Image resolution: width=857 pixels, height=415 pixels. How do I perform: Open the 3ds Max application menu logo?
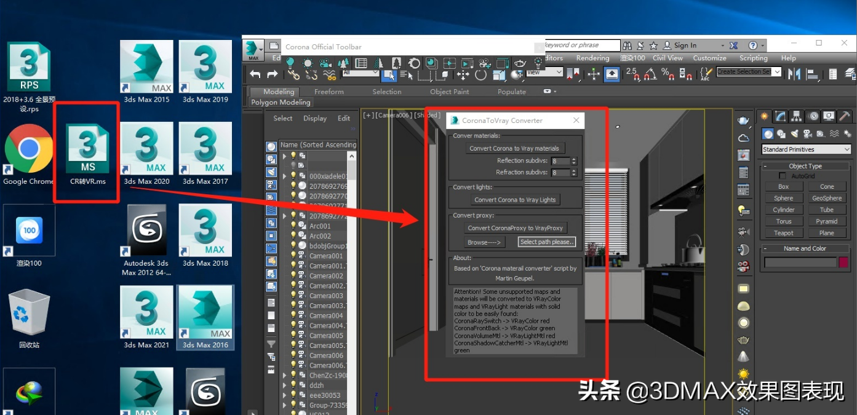pos(253,50)
